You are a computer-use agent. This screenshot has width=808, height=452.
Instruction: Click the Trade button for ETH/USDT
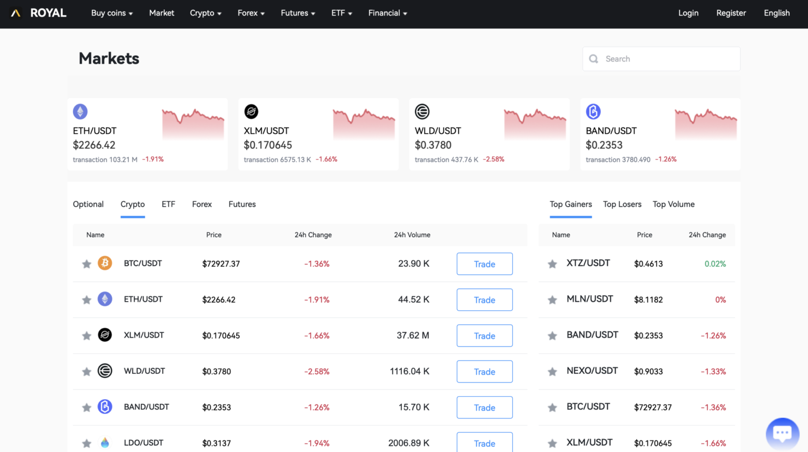[484, 300]
